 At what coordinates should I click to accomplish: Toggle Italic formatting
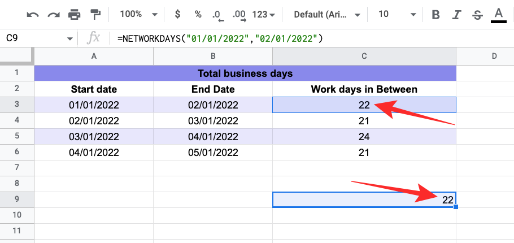(x=456, y=14)
